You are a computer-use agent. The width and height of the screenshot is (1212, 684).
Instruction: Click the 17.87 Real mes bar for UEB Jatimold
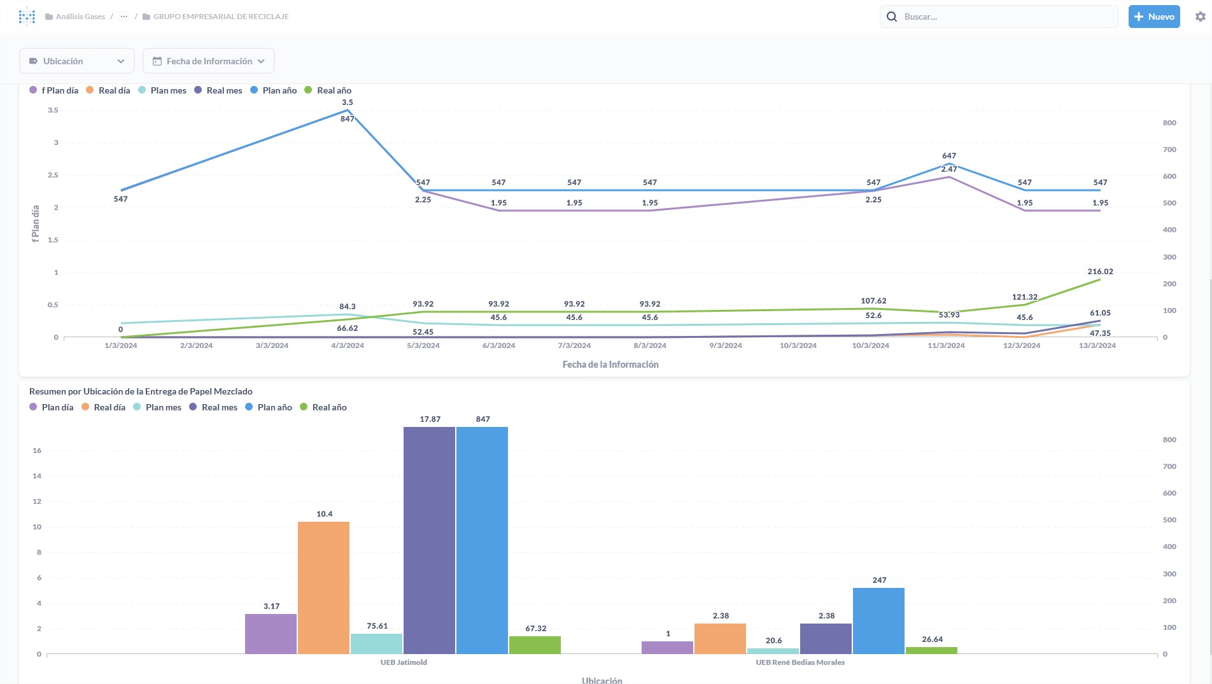429,540
